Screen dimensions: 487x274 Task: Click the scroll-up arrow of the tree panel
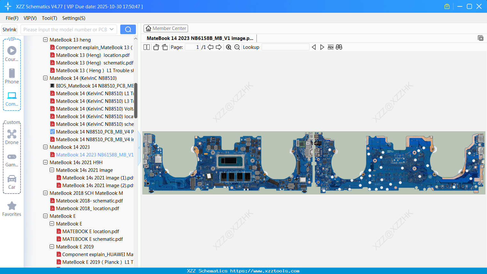(x=136, y=39)
